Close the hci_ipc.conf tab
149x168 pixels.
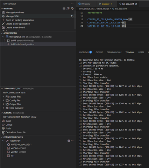[136, 4]
